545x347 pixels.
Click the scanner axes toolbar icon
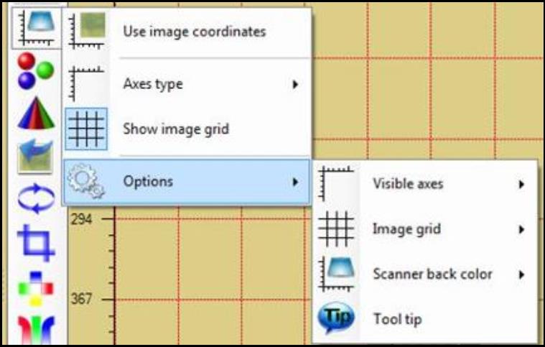click(x=37, y=28)
